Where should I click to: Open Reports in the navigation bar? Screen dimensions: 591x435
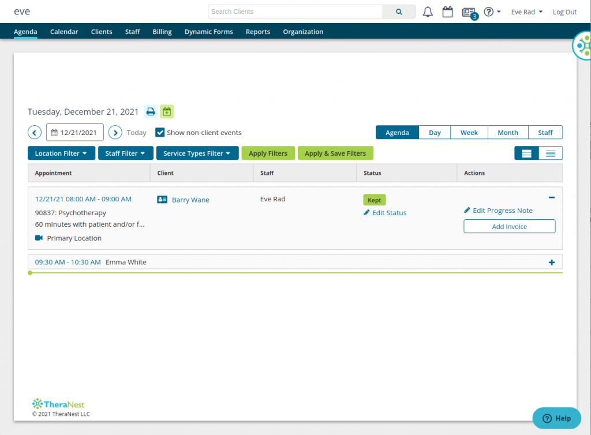(258, 32)
